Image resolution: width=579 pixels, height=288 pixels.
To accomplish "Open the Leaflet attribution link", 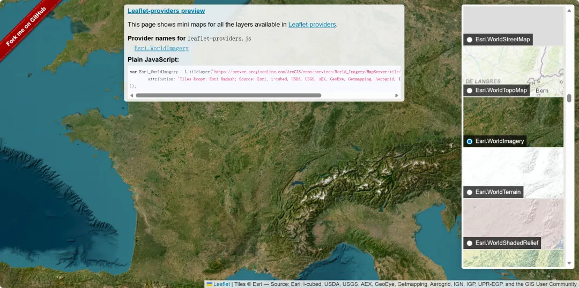I will click(x=221, y=284).
